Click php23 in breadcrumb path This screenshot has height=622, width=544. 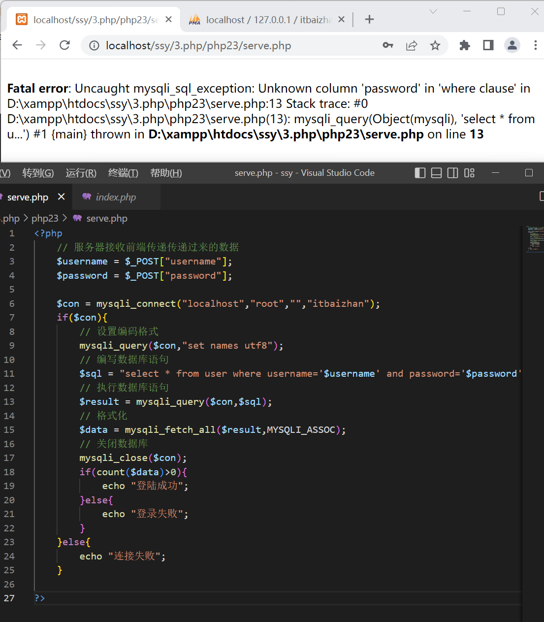coord(45,218)
